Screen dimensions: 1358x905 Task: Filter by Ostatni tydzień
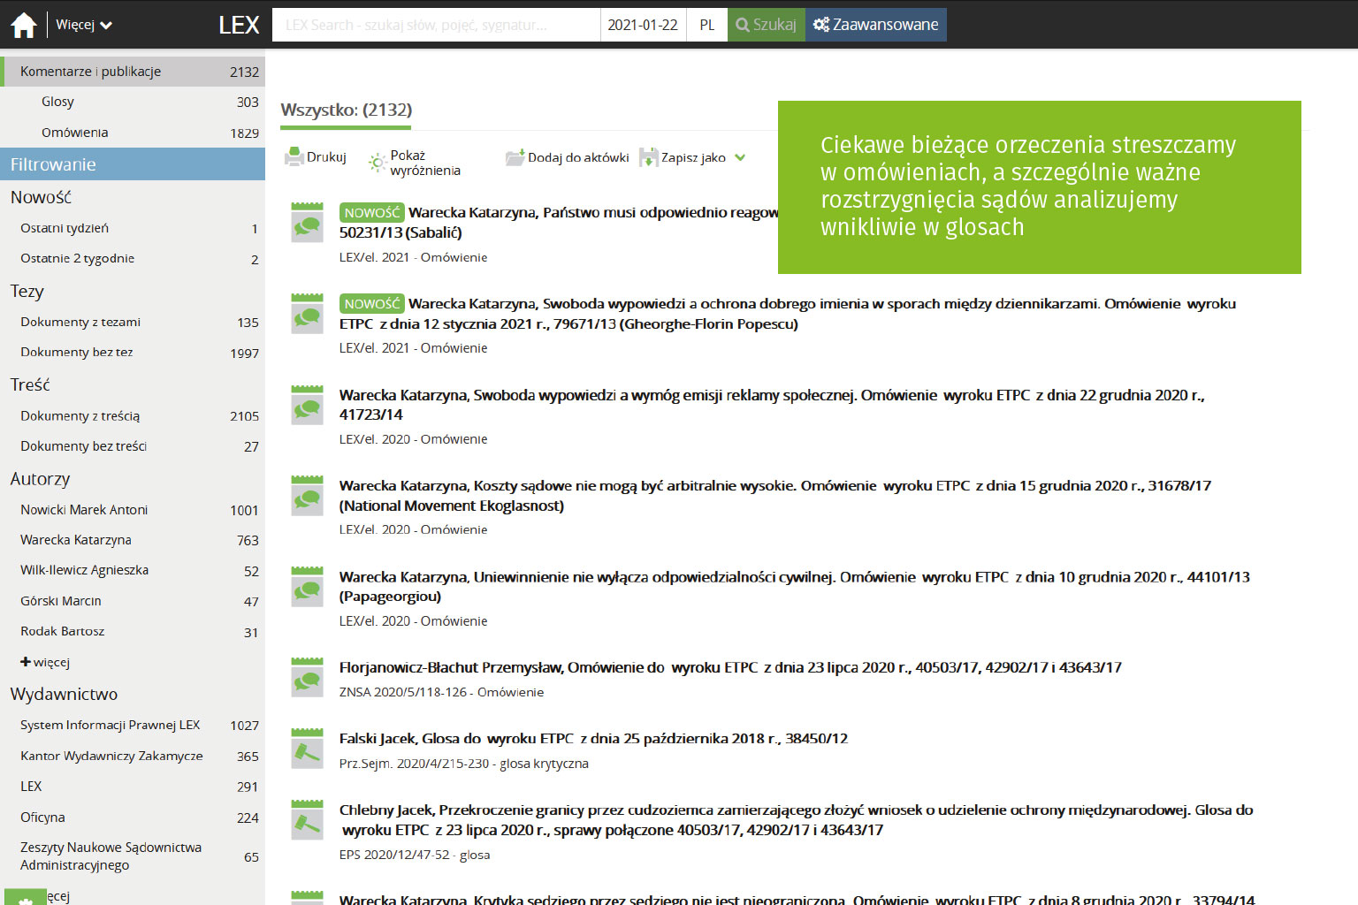(65, 228)
